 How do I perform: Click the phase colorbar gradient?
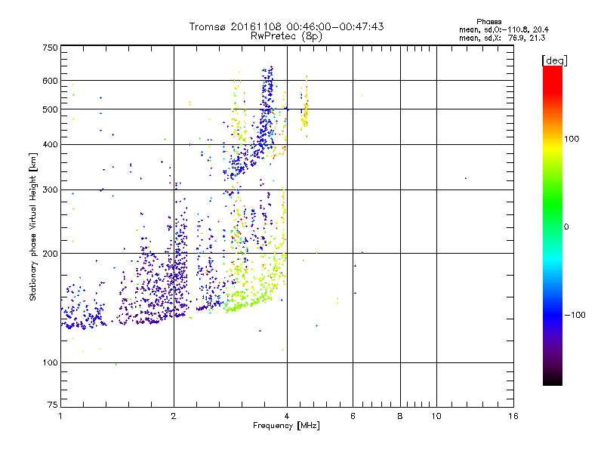553,225
